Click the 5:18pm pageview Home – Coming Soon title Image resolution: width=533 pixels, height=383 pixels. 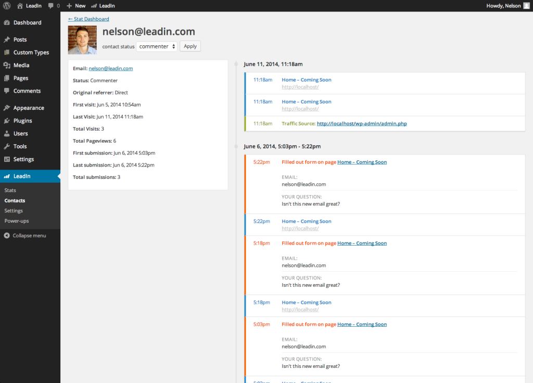307,302
